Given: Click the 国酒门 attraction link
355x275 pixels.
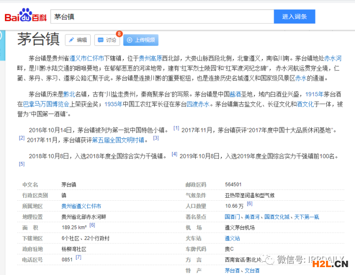Looking at the screenshot, I should (232, 217).
